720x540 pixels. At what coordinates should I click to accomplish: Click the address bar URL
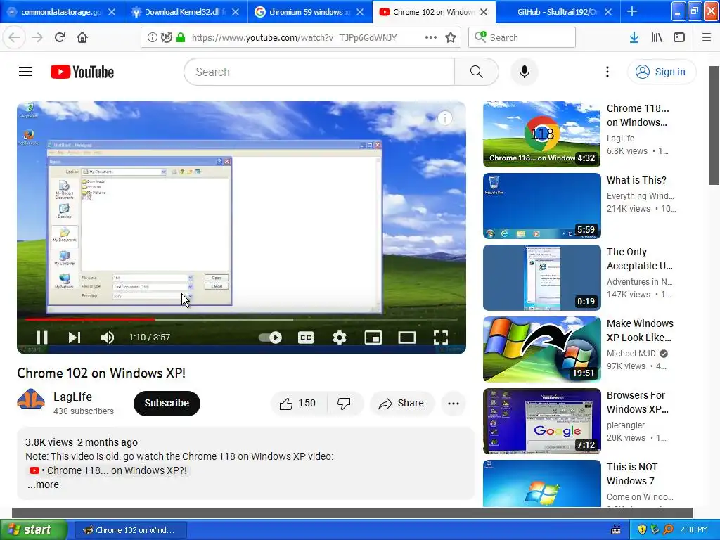[295, 38]
